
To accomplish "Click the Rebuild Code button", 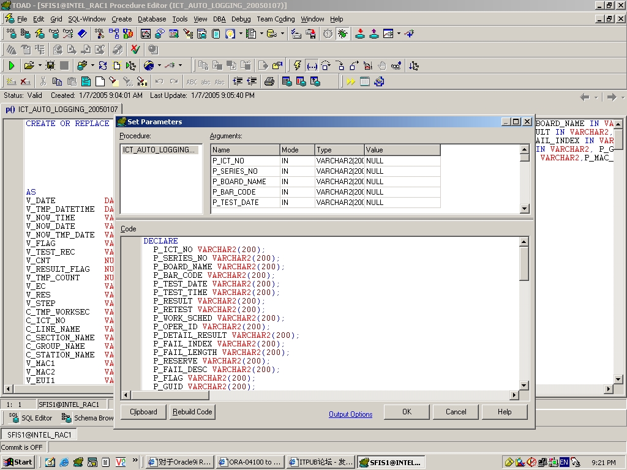I will [192, 412].
